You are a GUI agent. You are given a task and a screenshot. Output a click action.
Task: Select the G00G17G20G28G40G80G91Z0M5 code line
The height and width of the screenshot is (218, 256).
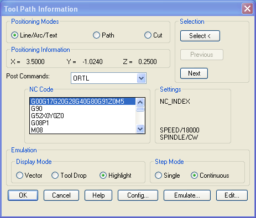82,102
